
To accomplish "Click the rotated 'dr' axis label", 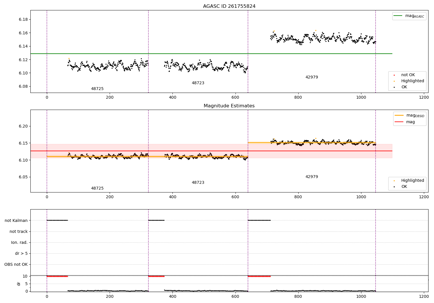I will pos(19,284).
